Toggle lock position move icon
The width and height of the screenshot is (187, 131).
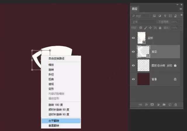[150, 28]
